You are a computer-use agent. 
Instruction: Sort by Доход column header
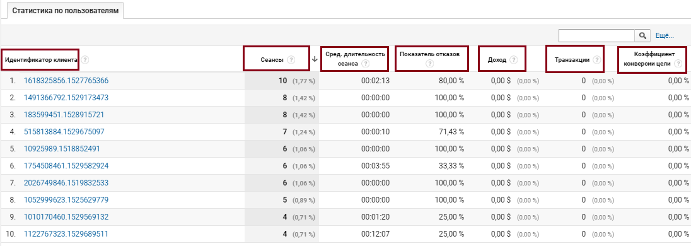(497, 59)
